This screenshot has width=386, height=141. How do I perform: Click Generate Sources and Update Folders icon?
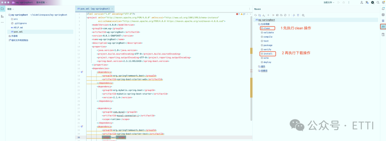[259, 15]
